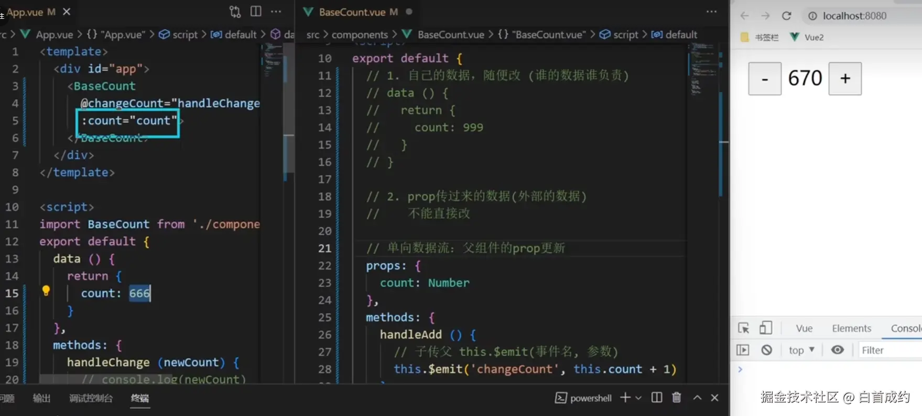Click script breadcrumb in BaseCount editor
The width and height of the screenshot is (922, 416).
pyautogui.click(x=619, y=35)
